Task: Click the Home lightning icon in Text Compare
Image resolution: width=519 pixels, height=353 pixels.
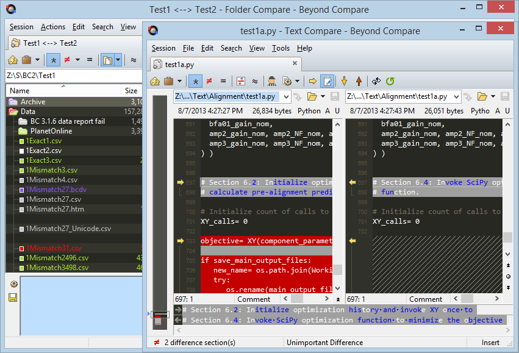Action: pos(156,81)
